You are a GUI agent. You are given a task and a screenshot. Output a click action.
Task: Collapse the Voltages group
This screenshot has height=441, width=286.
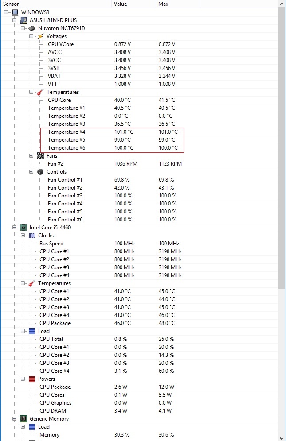31,36
